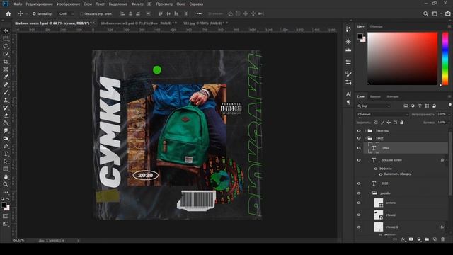Click the lock position icon

[389, 123]
